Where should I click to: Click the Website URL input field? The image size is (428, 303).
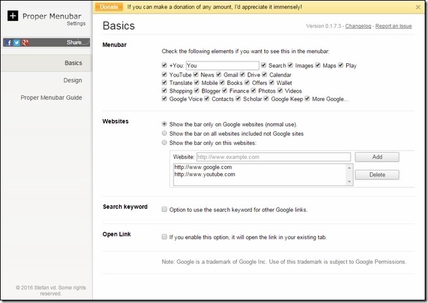272,157
